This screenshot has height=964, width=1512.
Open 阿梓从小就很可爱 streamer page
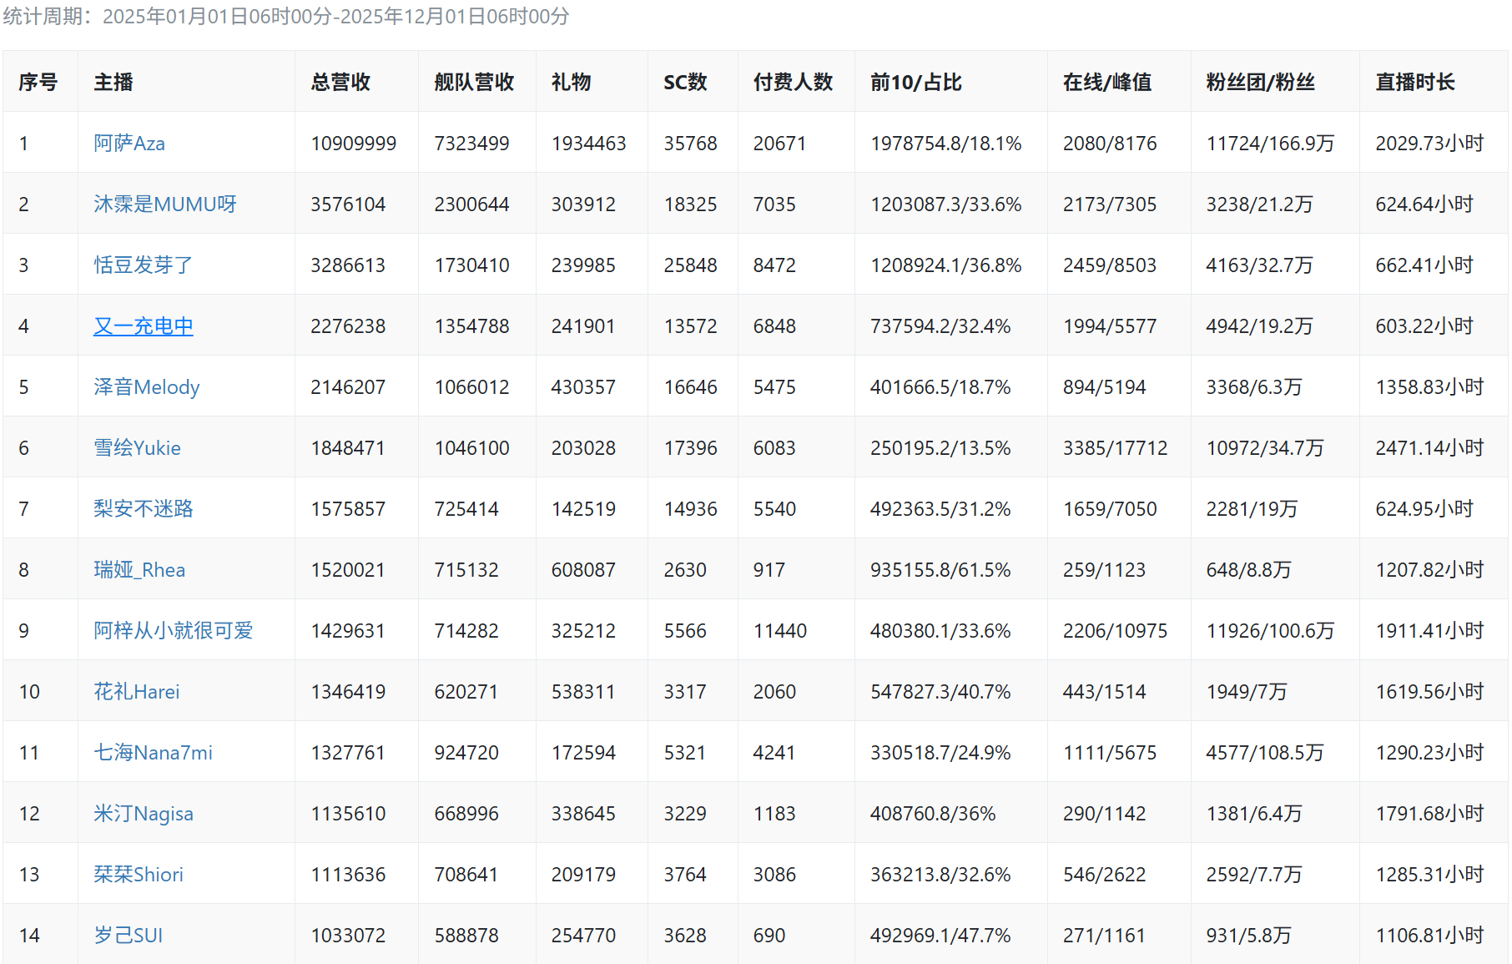(x=173, y=631)
